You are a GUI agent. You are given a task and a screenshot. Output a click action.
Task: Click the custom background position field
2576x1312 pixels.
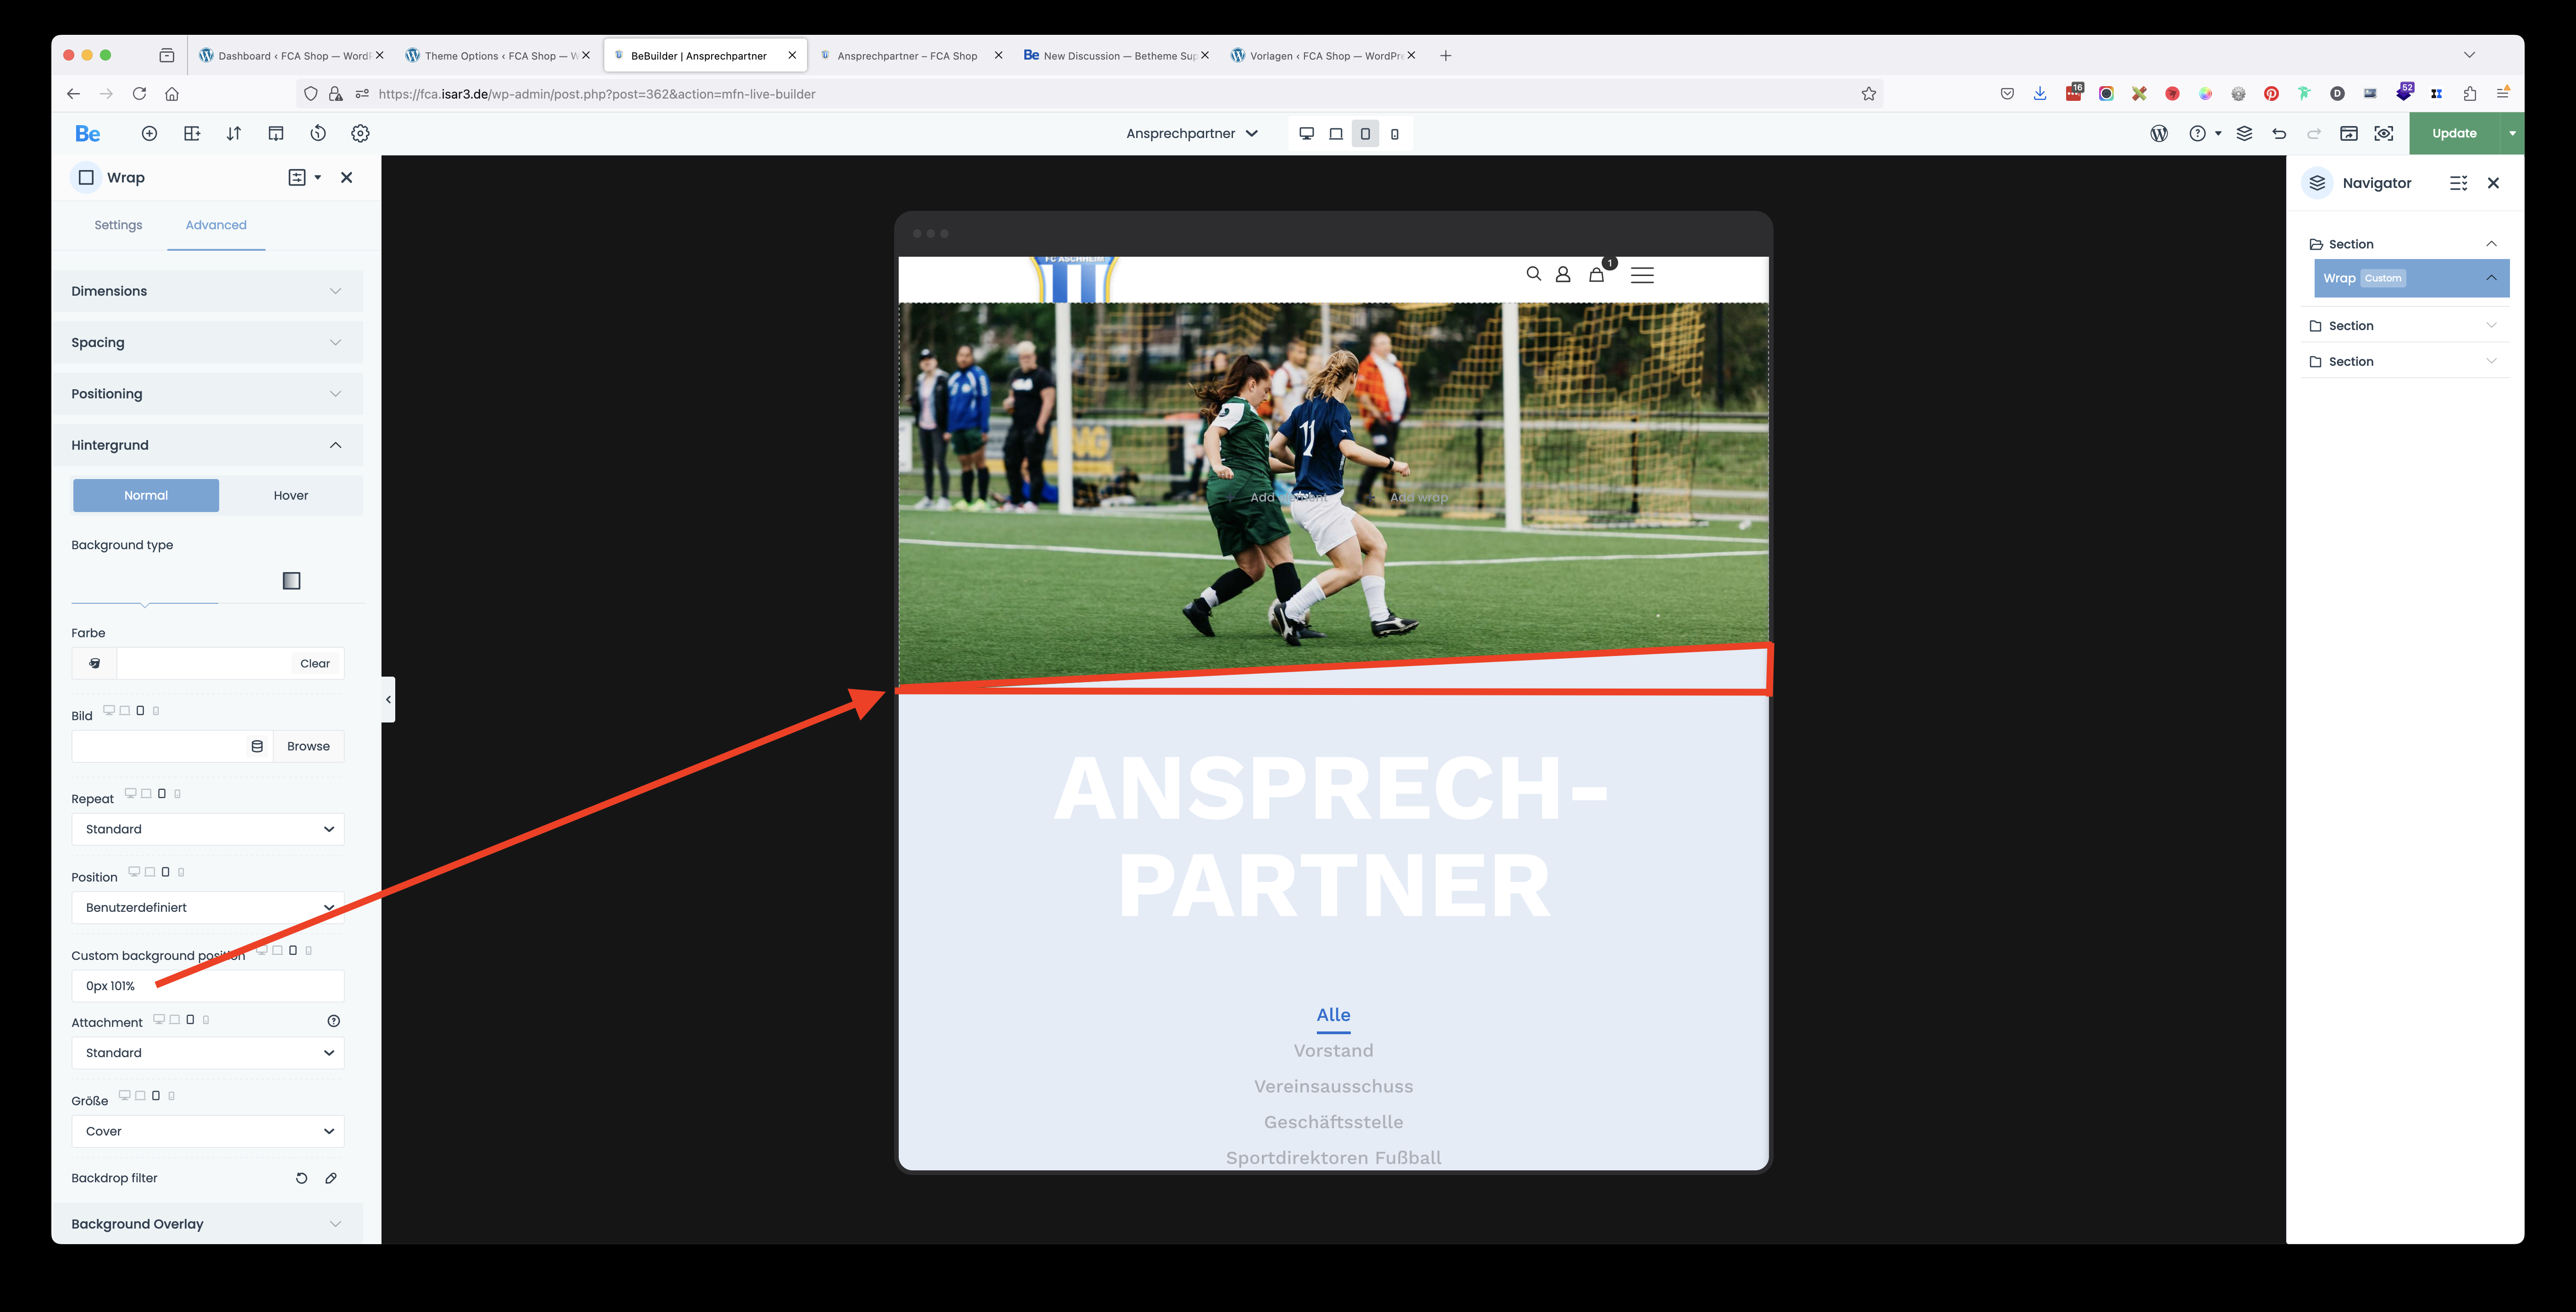point(208,987)
